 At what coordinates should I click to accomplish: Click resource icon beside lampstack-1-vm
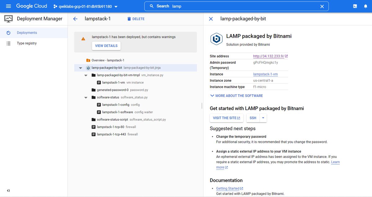99,83
